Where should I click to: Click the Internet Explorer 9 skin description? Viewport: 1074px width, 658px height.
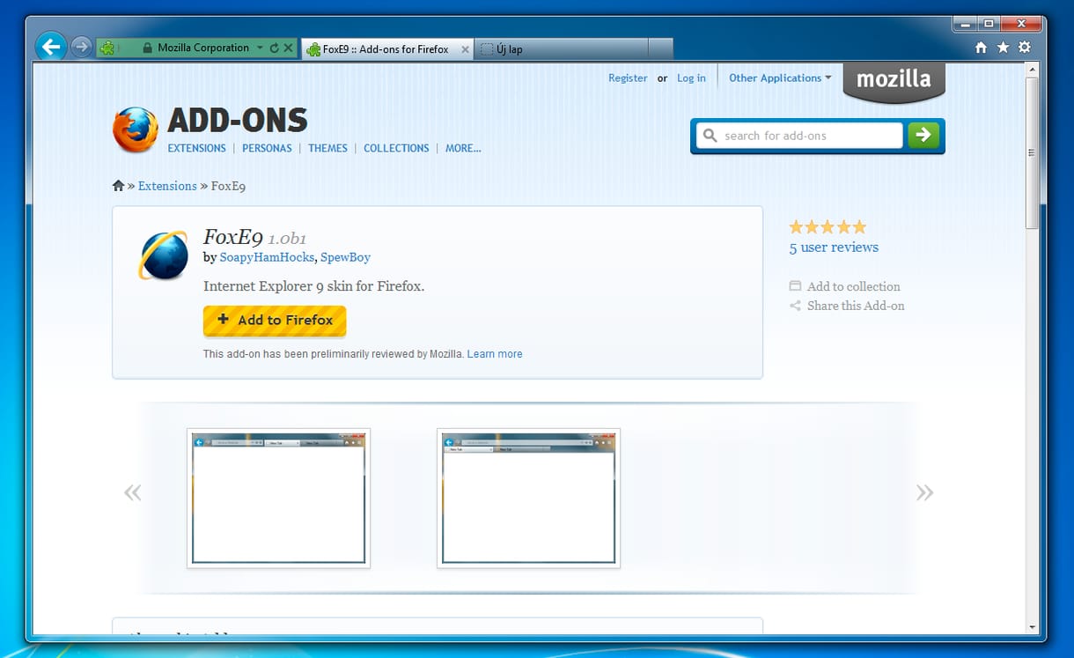pyautogui.click(x=313, y=286)
